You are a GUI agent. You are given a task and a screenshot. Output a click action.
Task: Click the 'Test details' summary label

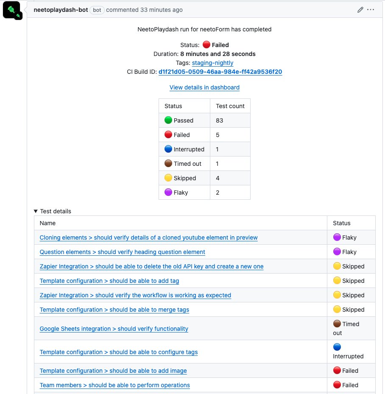pyautogui.click(x=56, y=211)
